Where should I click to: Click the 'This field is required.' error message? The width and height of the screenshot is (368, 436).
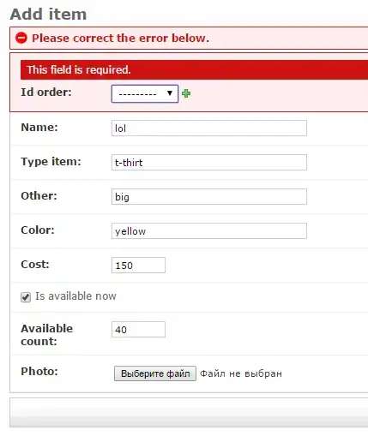click(79, 69)
